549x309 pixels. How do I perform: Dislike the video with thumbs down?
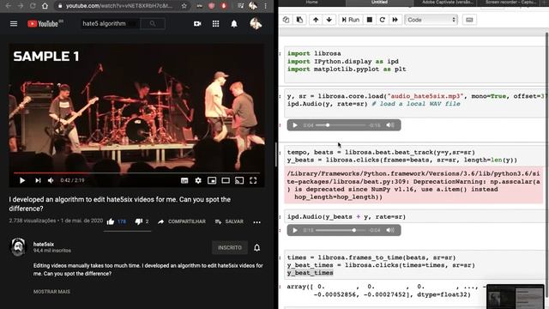pos(139,221)
